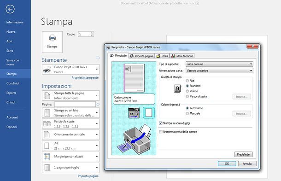Click the printer-to-paper direction icon in preview
Viewport: 281px width, 181px height.
coord(134,113)
